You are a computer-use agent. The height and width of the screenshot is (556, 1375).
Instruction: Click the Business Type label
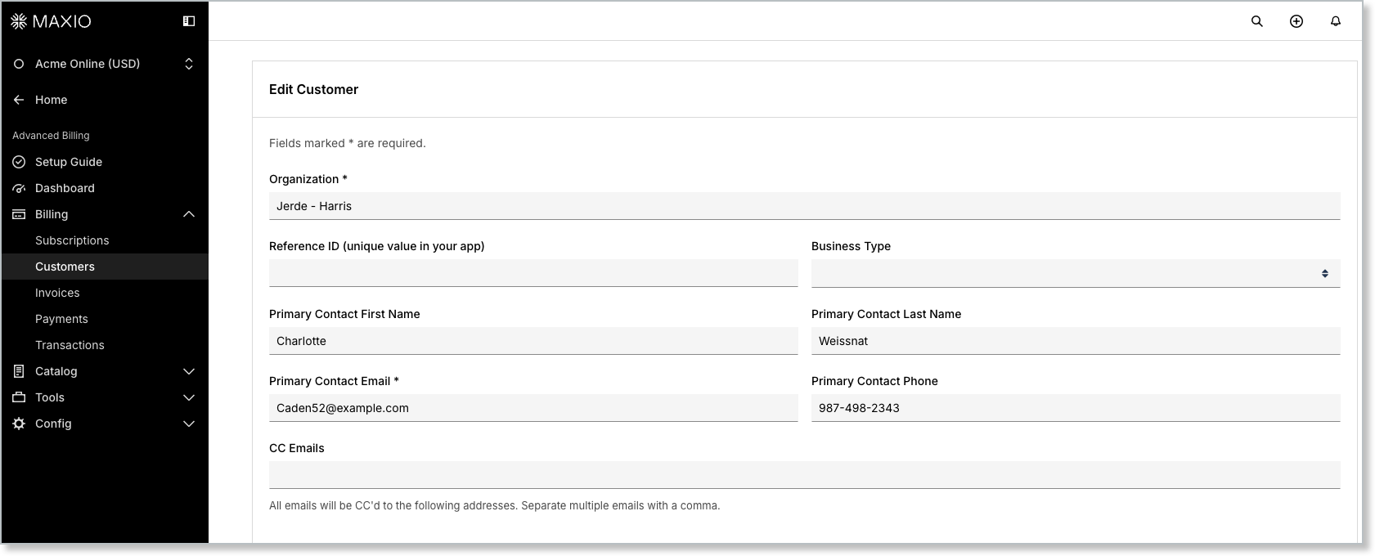pyautogui.click(x=851, y=246)
